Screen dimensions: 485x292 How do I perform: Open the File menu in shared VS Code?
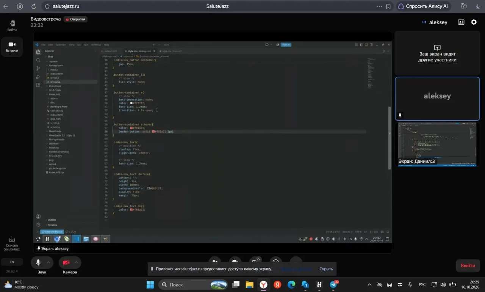(x=44, y=45)
